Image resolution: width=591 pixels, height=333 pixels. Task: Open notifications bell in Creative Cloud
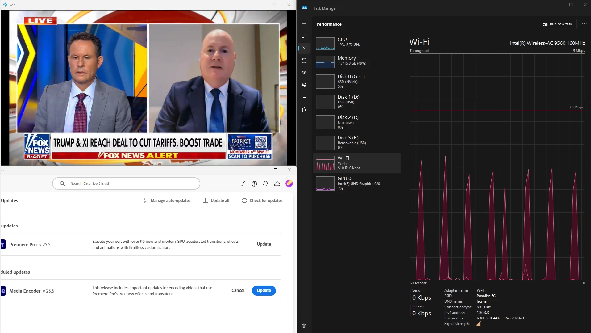coord(266,183)
